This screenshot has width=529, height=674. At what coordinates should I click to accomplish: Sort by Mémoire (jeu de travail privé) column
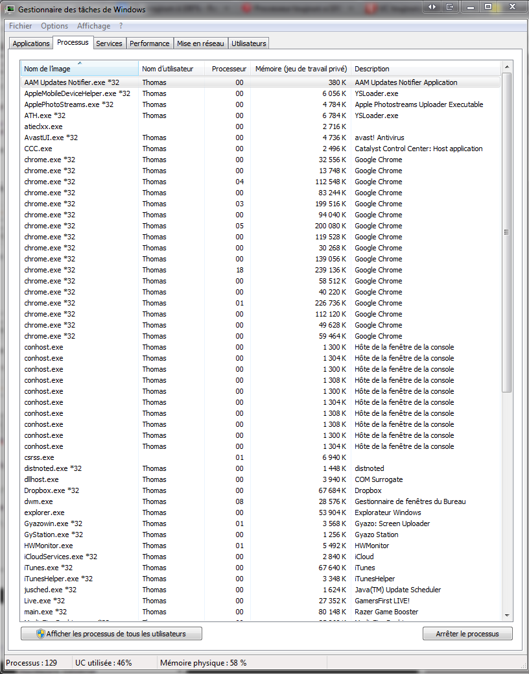[301, 69]
